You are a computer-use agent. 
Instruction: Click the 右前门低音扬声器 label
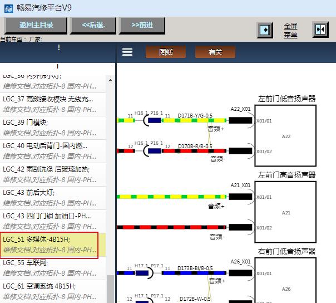[x=286, y=251]
